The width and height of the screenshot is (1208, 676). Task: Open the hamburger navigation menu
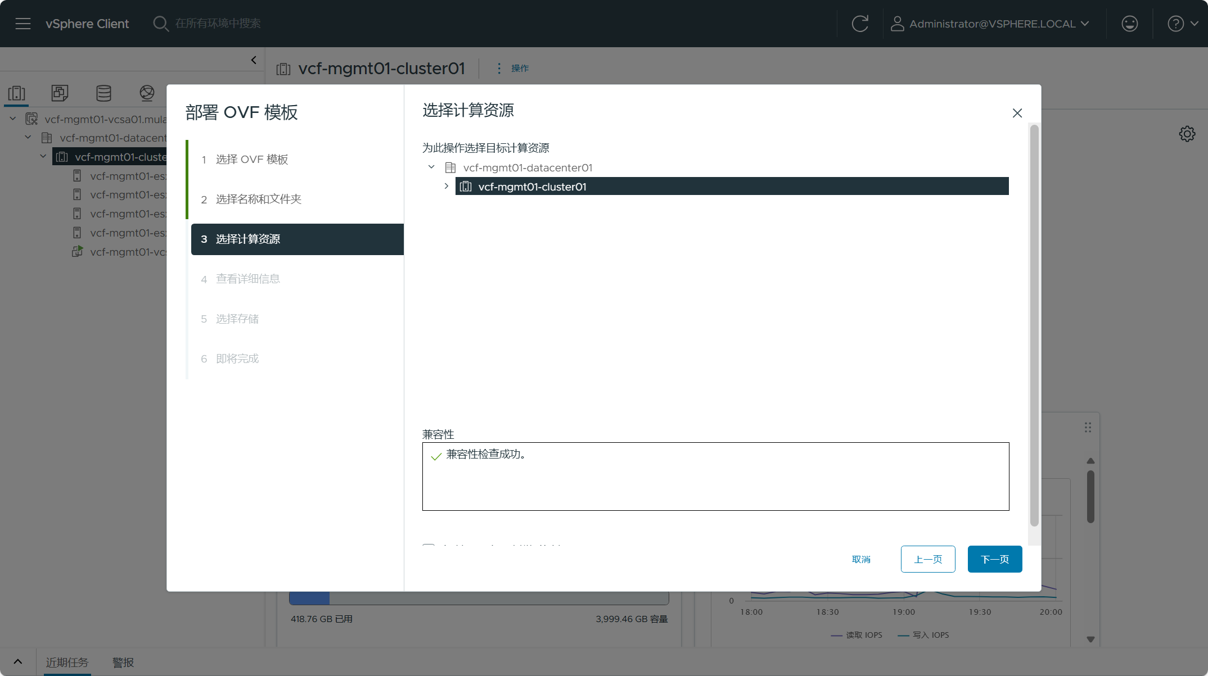tap(23, 24)
